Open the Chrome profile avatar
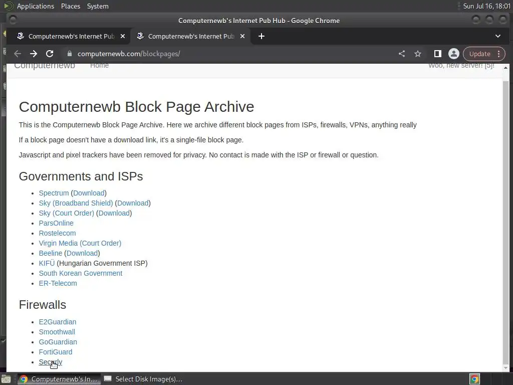The height and width of the screenshot is (385, 513). pyautogui.click(x=454, y=54)
